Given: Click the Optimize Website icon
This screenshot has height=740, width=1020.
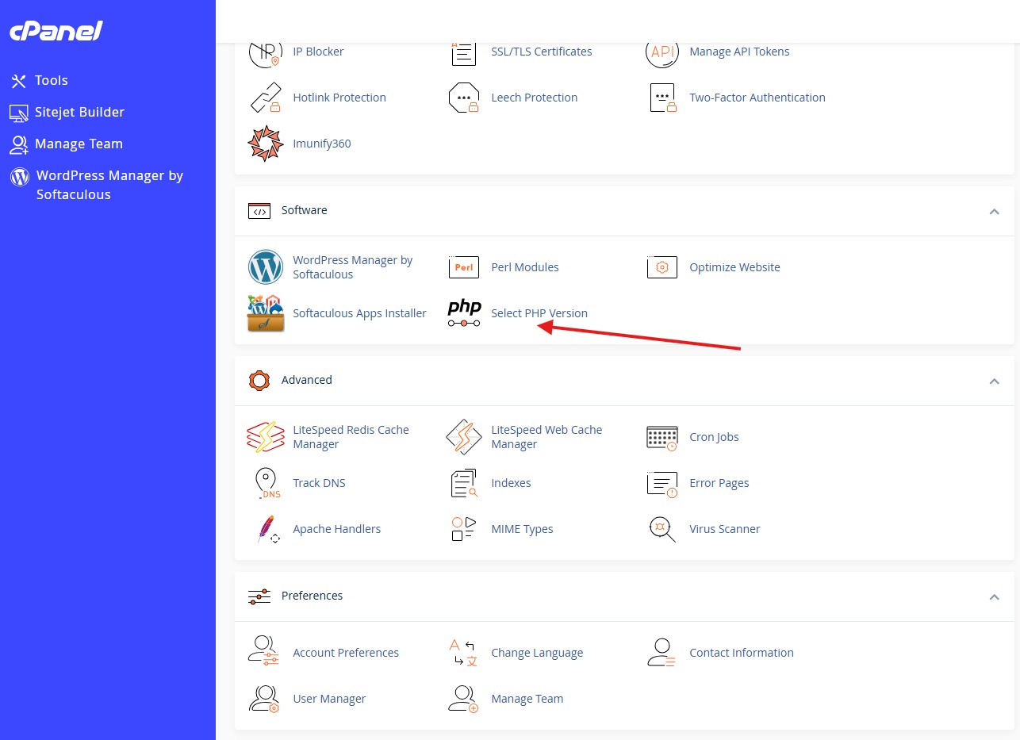Looking at the screenshot, I should pyautogui.click(x=661, y=267).
